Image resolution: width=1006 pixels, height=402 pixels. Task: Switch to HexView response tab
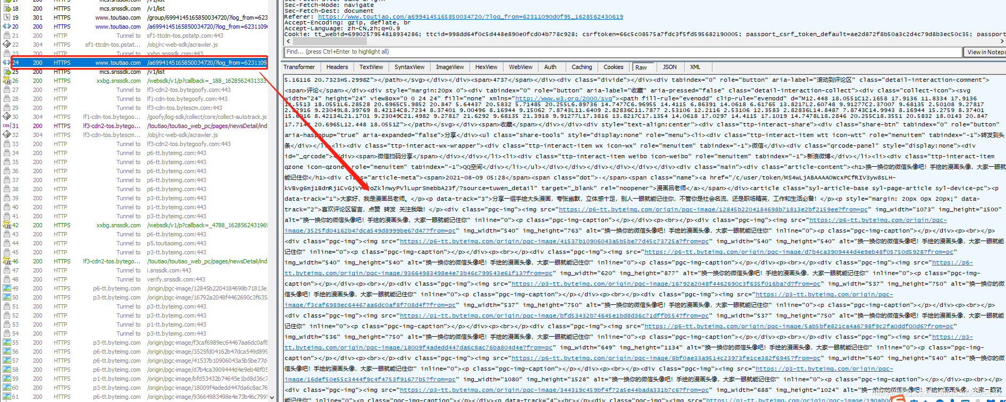(x=486, y=67)
